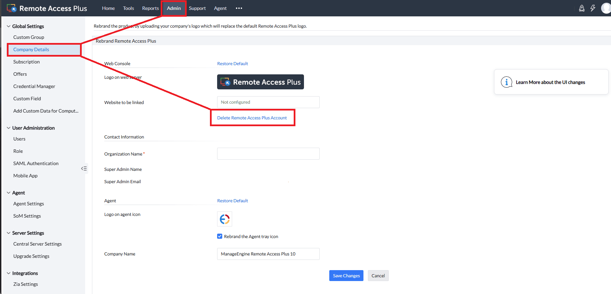
Task: Click the Company Name input field
Action: pos(268,254)
